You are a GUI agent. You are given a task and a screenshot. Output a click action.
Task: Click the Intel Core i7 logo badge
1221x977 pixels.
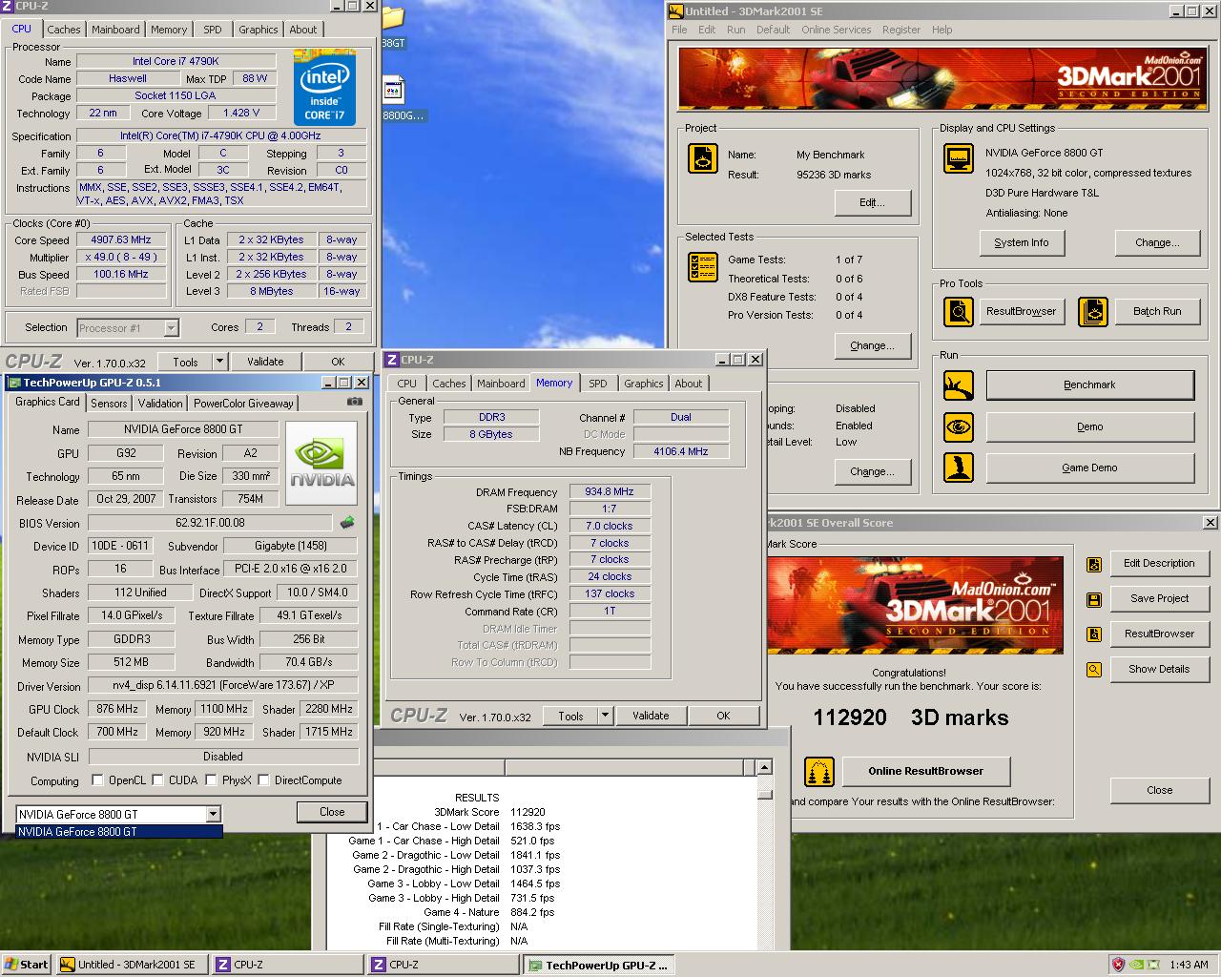click(x=324, y=89)
